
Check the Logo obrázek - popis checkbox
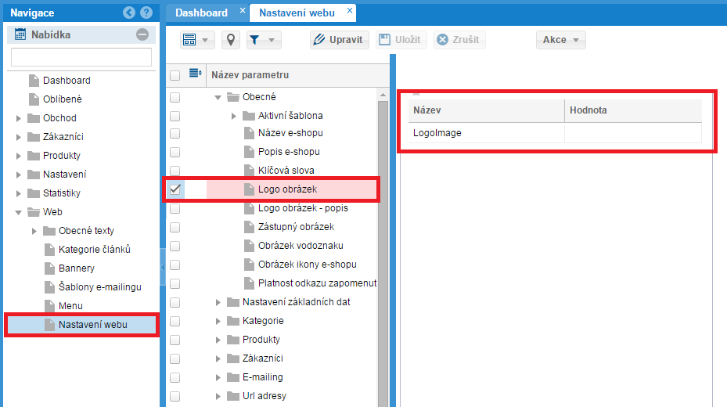click(x=175, y=209)
